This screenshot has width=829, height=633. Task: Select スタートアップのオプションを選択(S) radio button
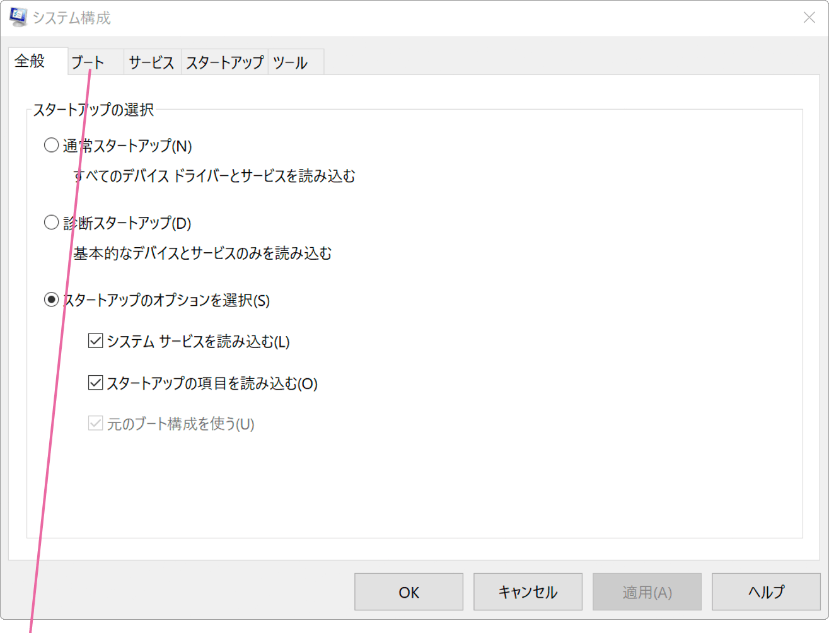(52, 300)
